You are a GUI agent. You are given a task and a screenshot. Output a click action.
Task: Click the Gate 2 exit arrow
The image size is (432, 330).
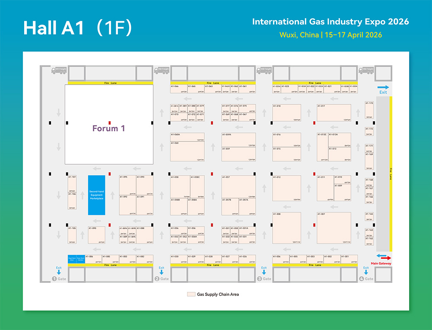click(x=162, y=272)
